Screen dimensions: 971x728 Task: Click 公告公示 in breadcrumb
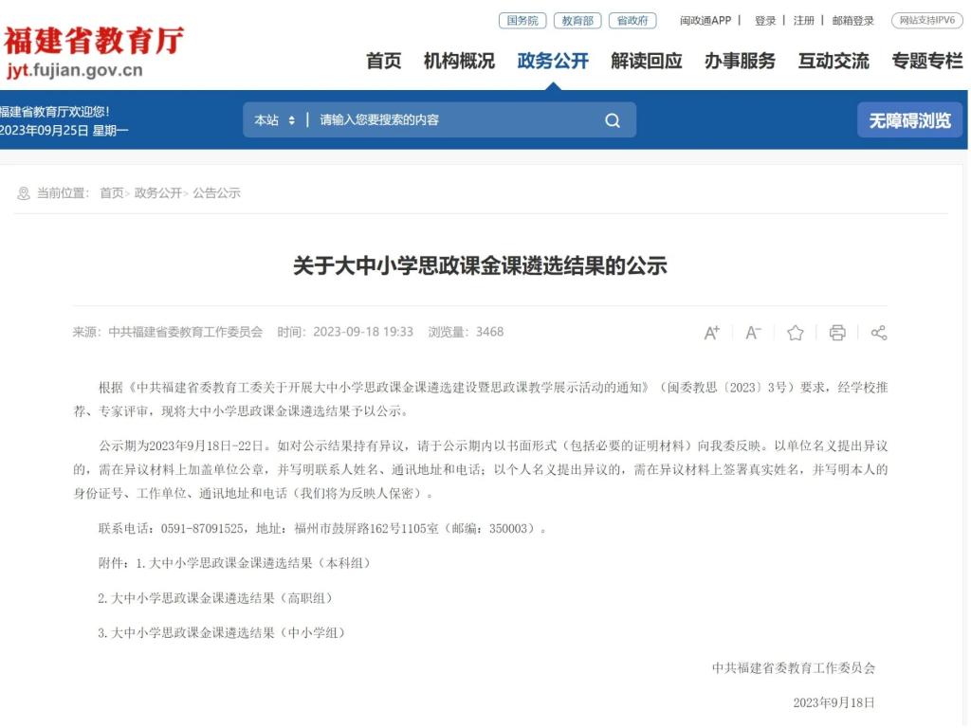coord(217,193)
